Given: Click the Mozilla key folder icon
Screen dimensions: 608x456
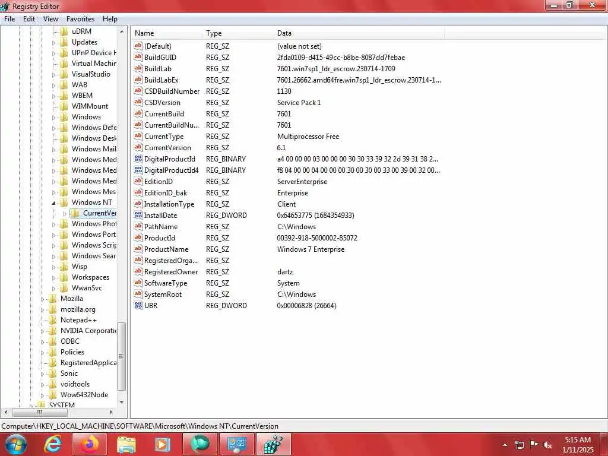Looking at the screenshot, I should (x=53, y=299).
